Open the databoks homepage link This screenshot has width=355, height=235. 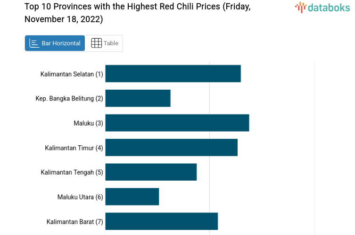[x=322, y=7]
